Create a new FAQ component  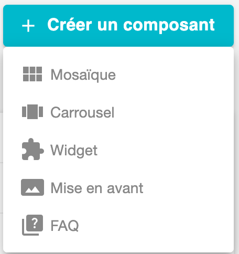pos(118,226)
